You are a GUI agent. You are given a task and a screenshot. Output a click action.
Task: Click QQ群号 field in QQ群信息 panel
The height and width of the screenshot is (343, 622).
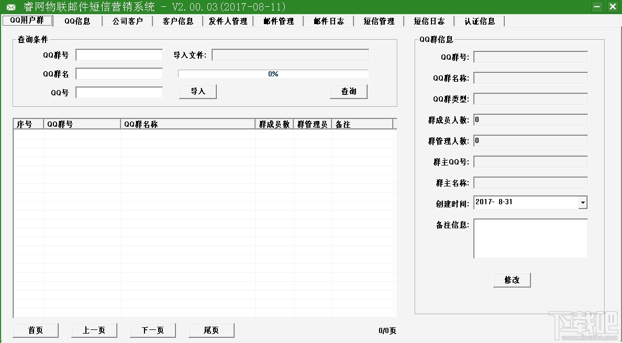pos(530,57)
